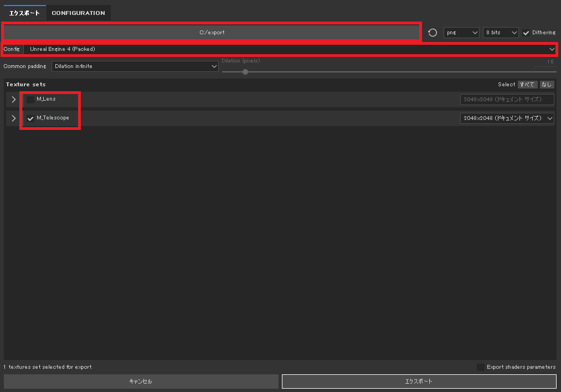Click the C:/export output path field
The height and width of the screenshot is (392, 561).
212,33
